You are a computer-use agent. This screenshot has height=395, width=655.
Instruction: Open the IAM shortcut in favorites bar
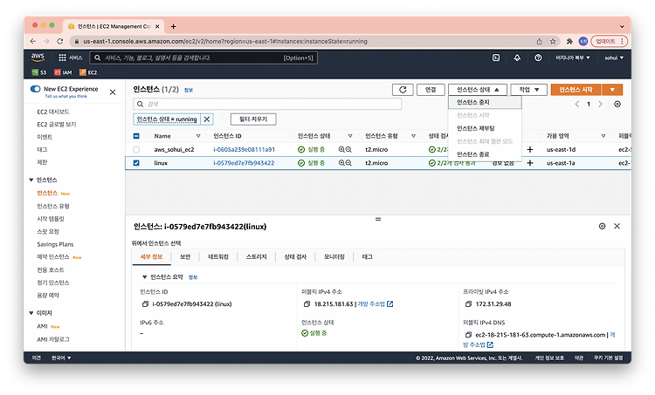(x=63, y=72)
